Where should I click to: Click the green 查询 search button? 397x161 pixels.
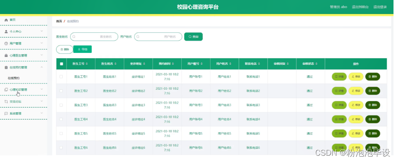(x=193, y=37)
